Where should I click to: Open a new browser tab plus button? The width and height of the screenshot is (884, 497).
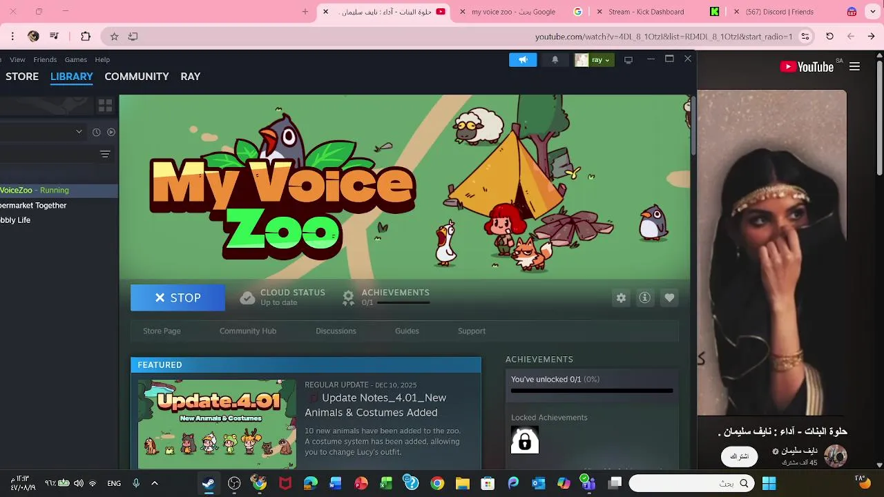(305, 12)
